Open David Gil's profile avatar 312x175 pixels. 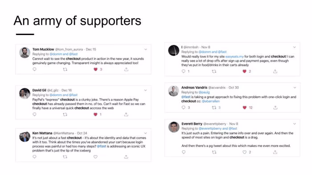click(25, 93)
